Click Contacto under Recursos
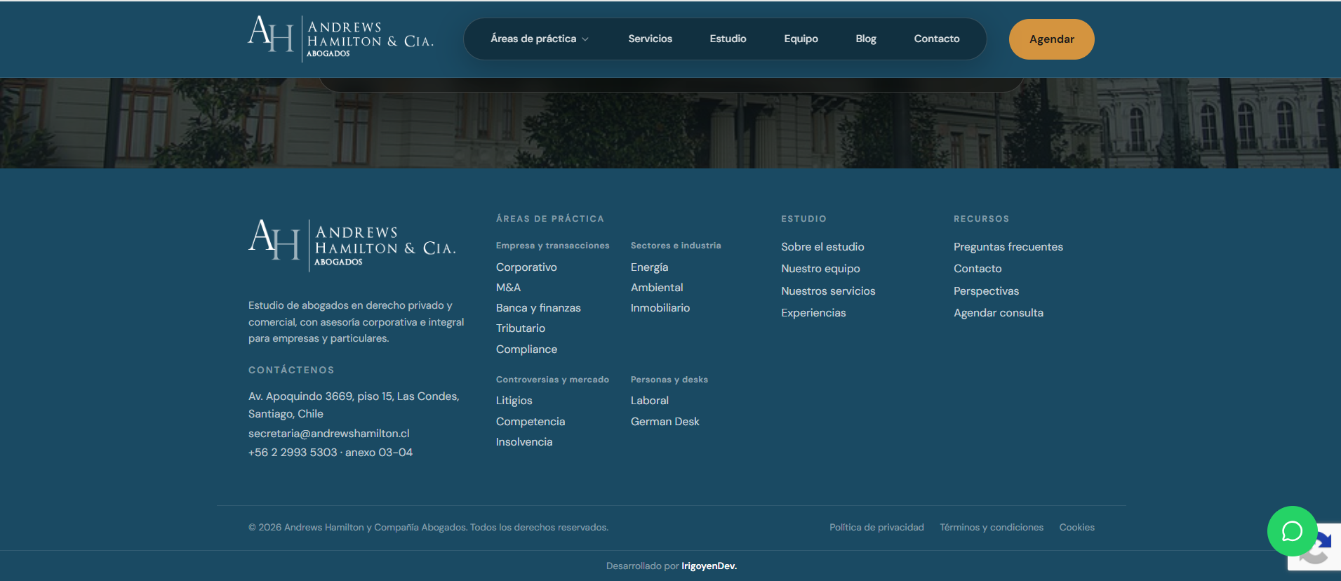The image size is (1341, 581). pyautogui.click(x=978, y=269)
